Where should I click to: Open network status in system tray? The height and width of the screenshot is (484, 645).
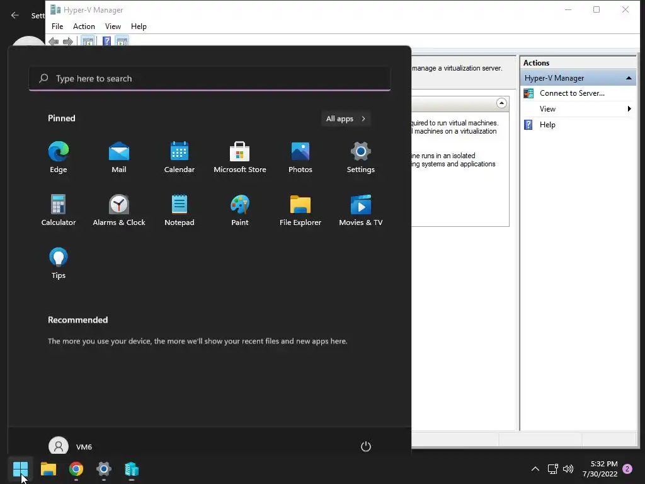(x=553, y=469)
